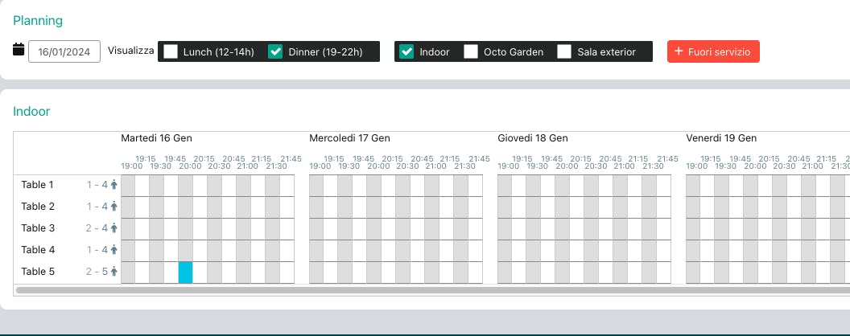Select the Mercoledì 17 Gen day header
This screenshot has width=850, height=336.
click(x=349, y=138)
